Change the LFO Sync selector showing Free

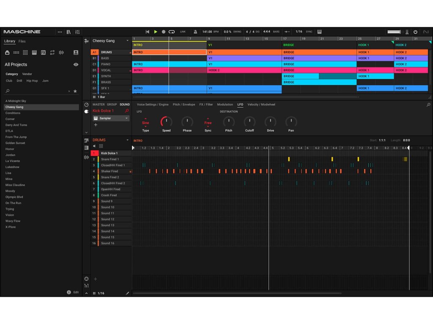(208, 123)
